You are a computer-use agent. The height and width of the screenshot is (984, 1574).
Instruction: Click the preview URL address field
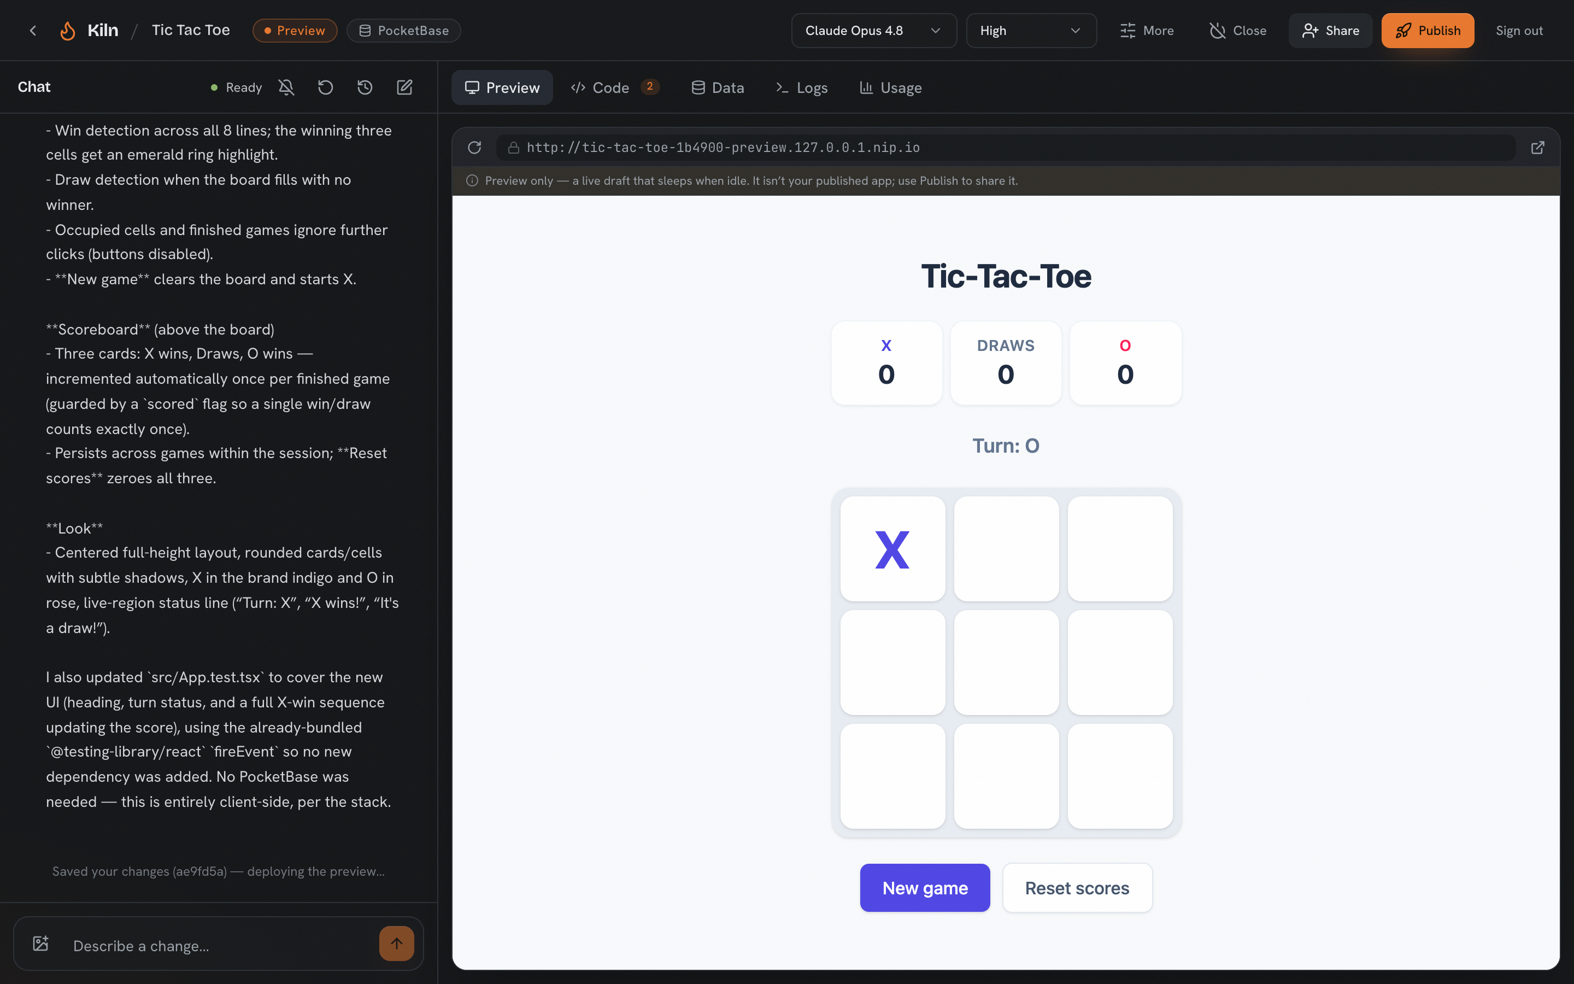click(x=1006, y=148)
